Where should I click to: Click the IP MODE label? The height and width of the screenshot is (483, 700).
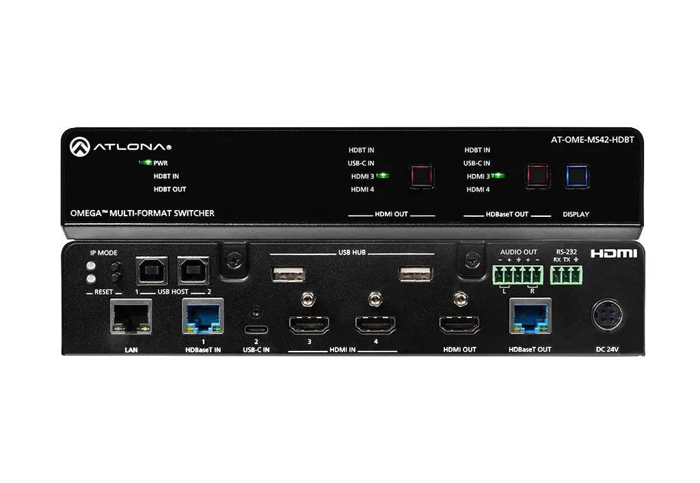tap(104, 253)
